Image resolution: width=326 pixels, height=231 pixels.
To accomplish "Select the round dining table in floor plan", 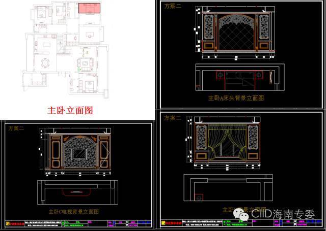I will tap(46, 63).
